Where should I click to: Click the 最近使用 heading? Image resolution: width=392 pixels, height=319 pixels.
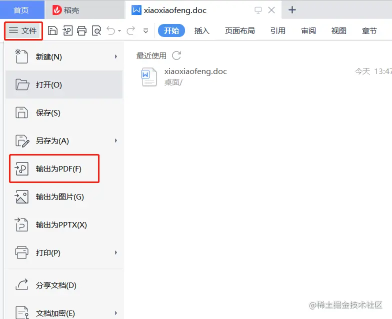(x=151, y=55)
